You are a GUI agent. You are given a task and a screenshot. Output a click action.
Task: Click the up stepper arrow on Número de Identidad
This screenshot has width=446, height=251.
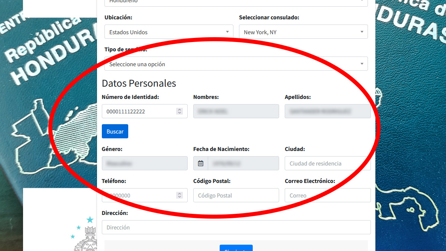pos(179,109)
